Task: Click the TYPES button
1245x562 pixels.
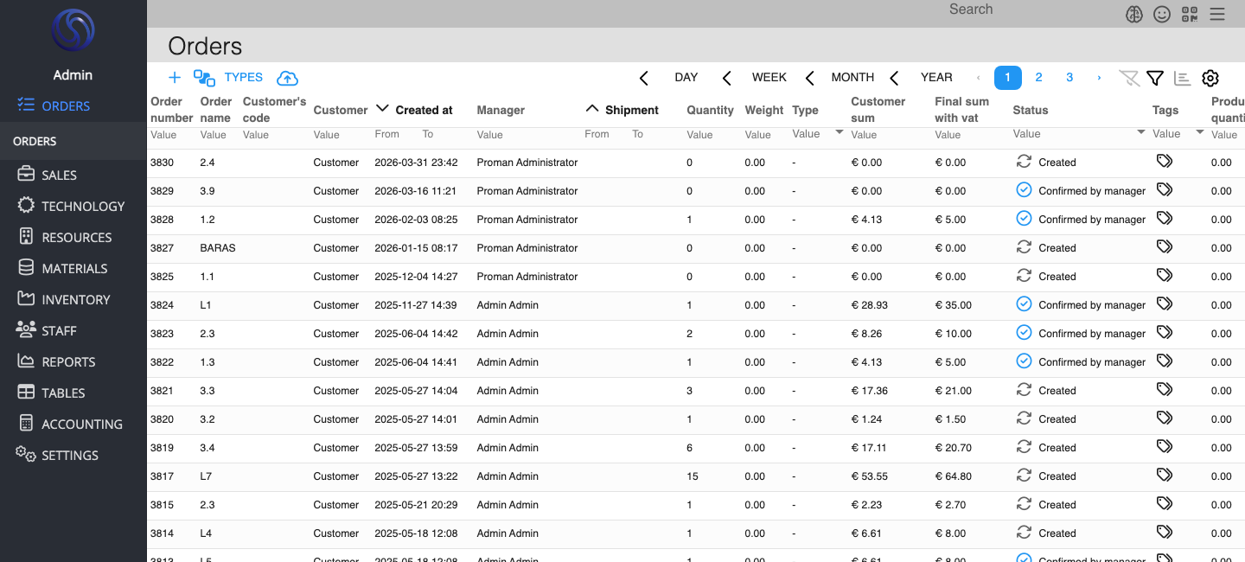Action: tap(243, 77)
